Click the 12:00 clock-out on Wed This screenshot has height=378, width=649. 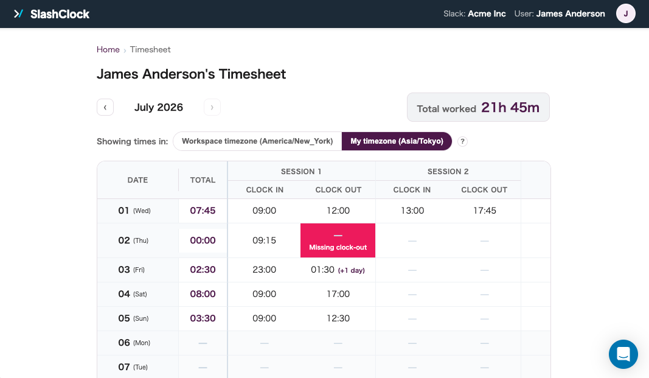(x=338, y=211)
